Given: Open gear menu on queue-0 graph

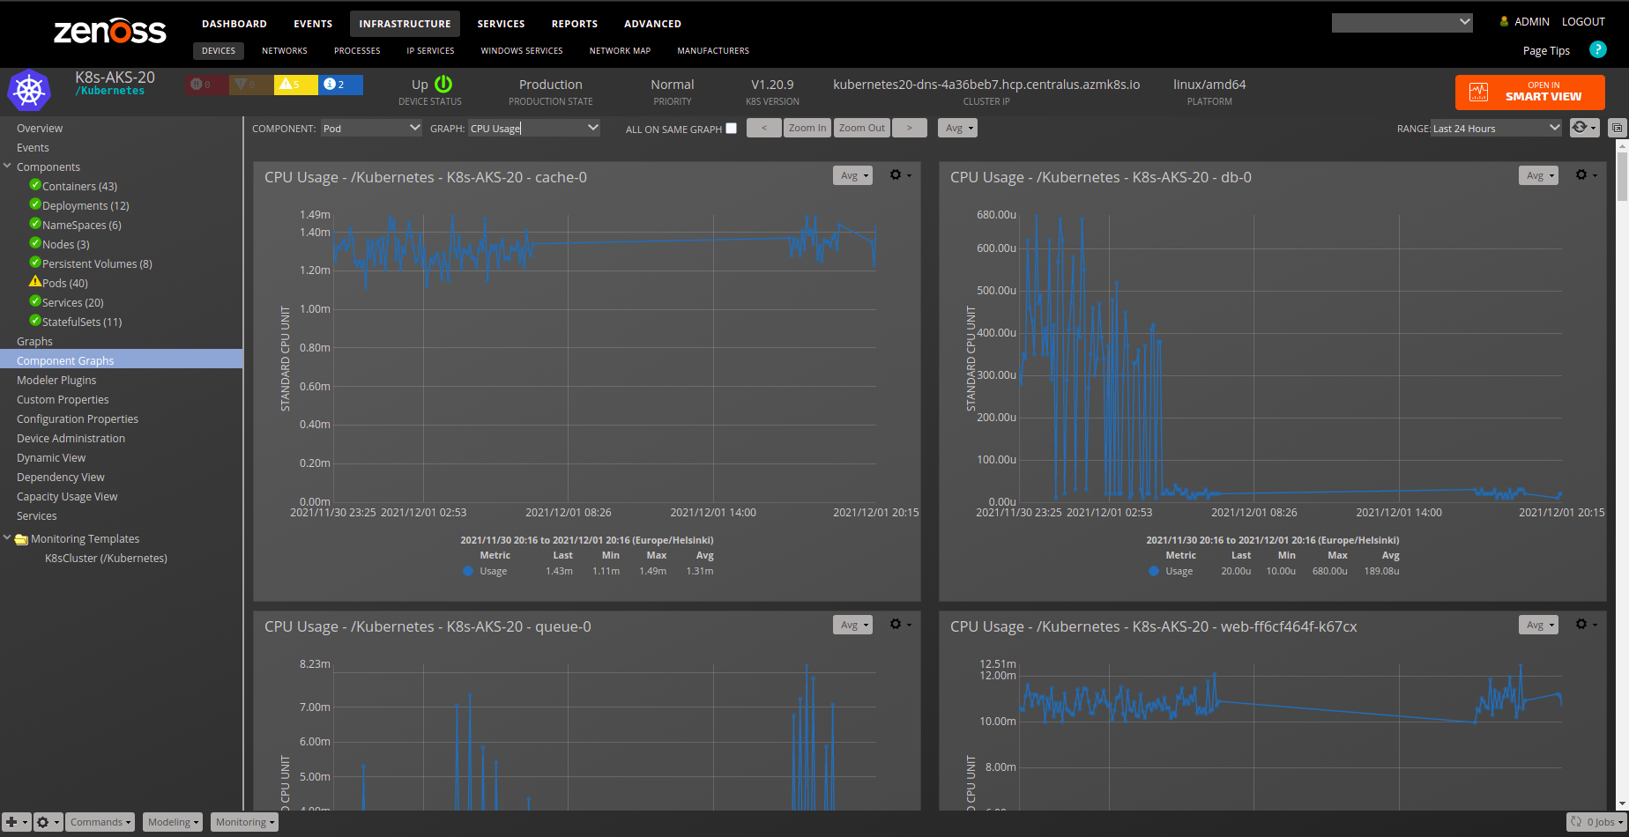Looking at the screenshot, I should pos(899,624).
